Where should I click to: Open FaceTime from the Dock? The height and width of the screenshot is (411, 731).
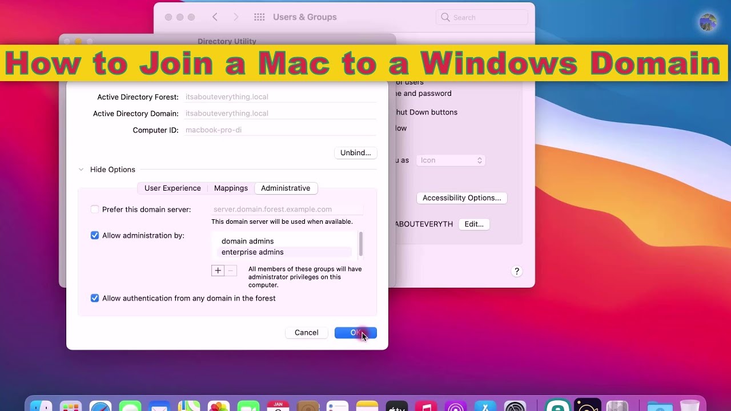pyautogui.click(x=248, y=406)
